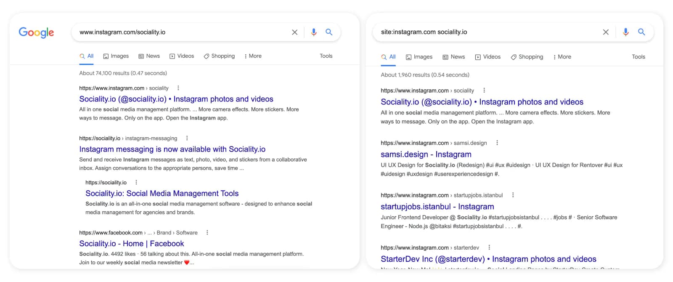Image resolution: width=673 pixels, height=282 pixels.
Task: Open three-dot menu beside Facebook Brand › Software result
Action: tap(207, 232)
